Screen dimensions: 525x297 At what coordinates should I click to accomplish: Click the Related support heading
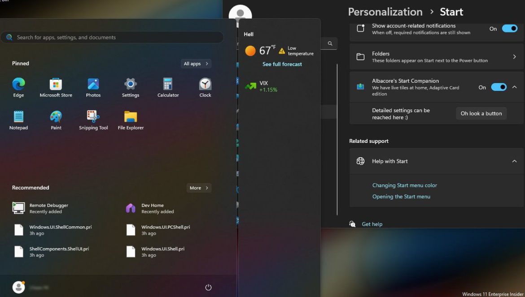369,141
